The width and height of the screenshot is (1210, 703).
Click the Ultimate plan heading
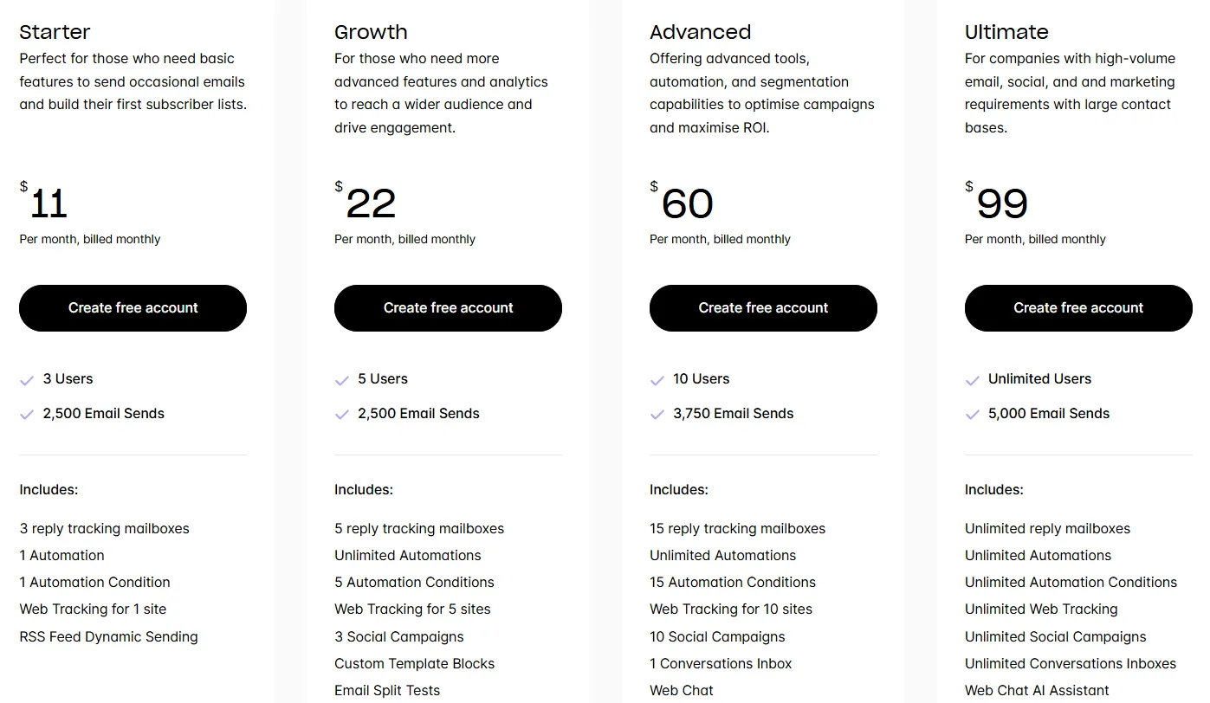pos(1006,32)
